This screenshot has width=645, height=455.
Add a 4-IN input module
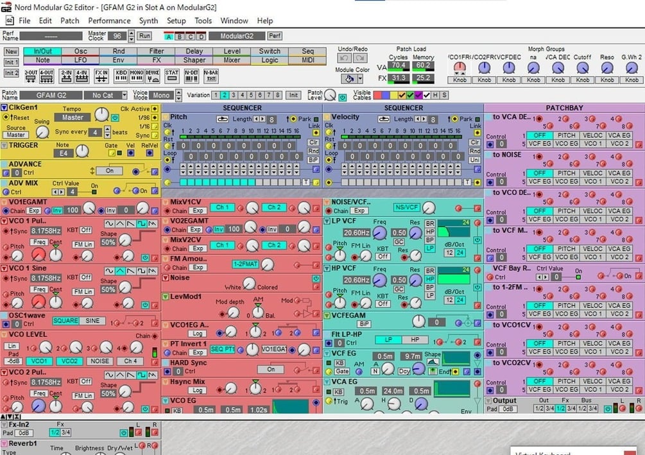82,76
